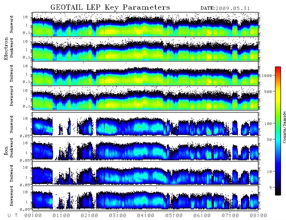Click the "Counts/Sample" colorbar caption
Screen dimensions: 286x220
point(284,127)
